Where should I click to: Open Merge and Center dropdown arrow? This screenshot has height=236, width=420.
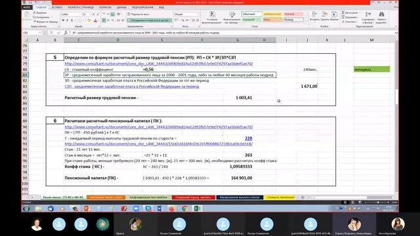pyautogui.click(x=171, y=20)
